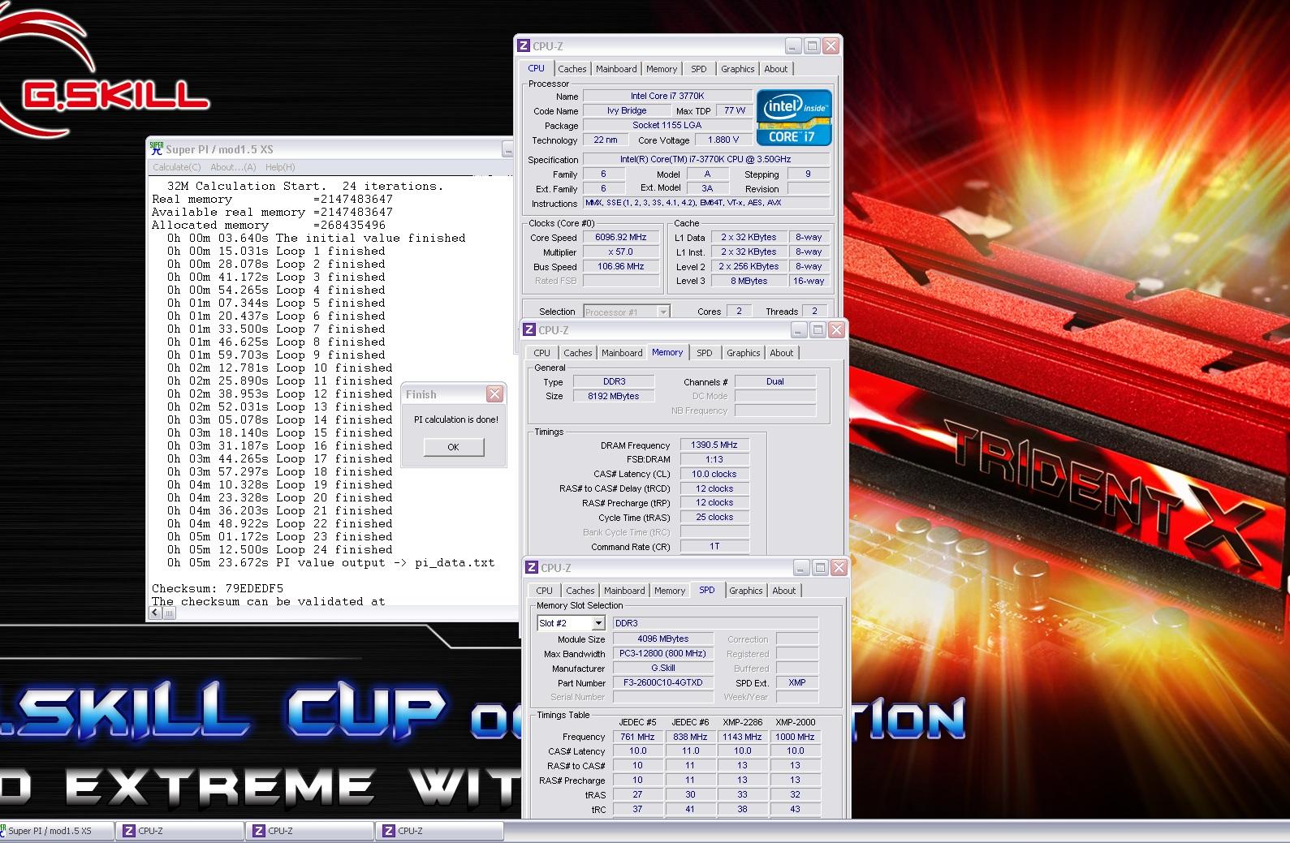Click the Z icon in the Memory CPU-Z window title
Screen dimensions: 1290x843
[x=529, y=330]
